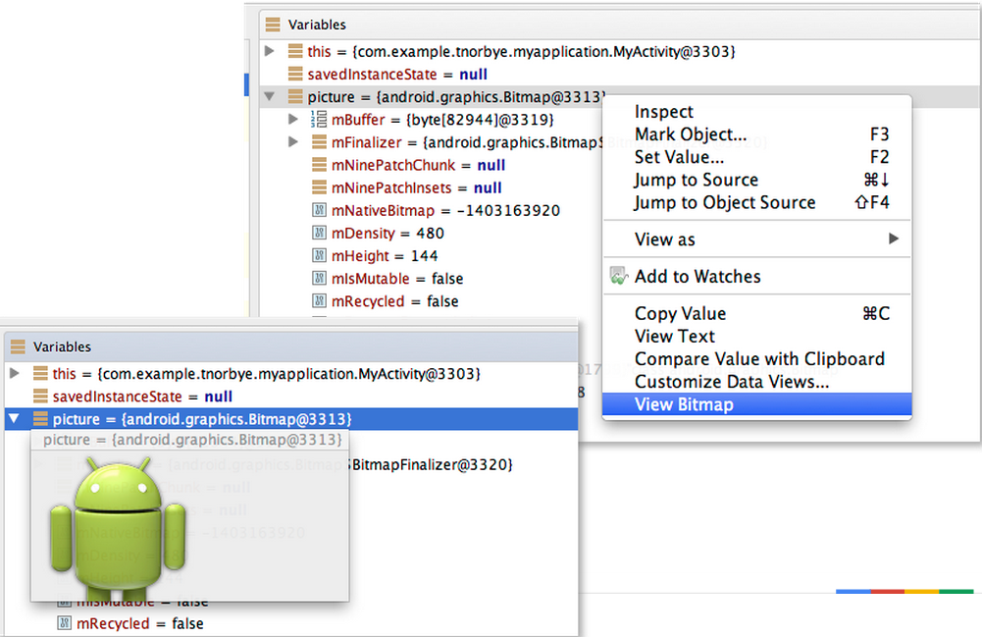982x637 pixels.
Task: Click the mBuffer array type icon
Action: click(319, 120)
